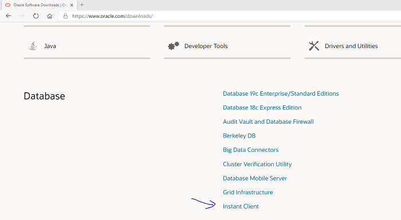Screen dimensions: 401x220
Task: Open the Instant Client link
Action: [x=241, y=206]
